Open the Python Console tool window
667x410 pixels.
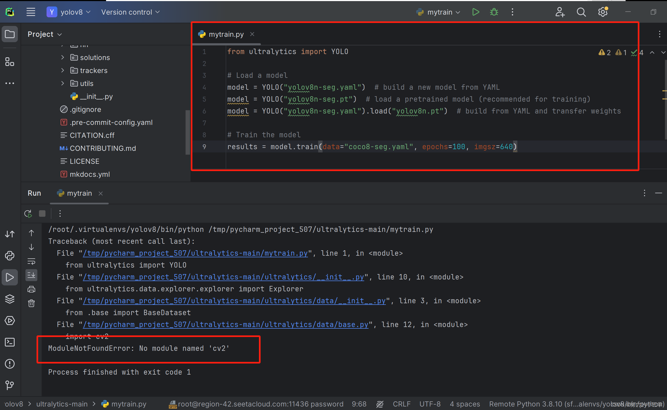click(10, 256)
